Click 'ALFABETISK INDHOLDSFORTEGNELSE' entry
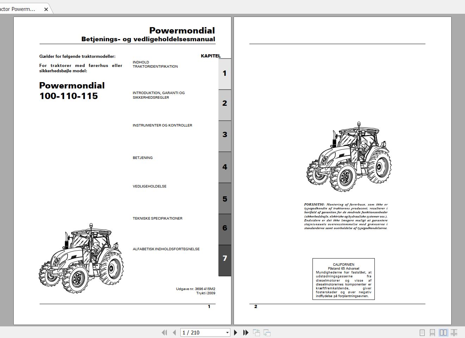The width and height of the screenshot is (465, 338). [166, 249]
